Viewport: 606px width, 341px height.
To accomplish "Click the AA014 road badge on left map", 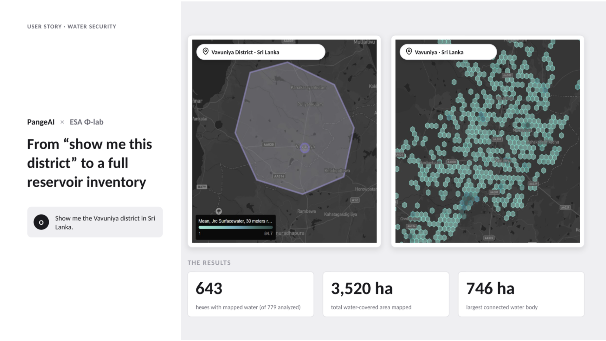I will [x=279, y=176].
